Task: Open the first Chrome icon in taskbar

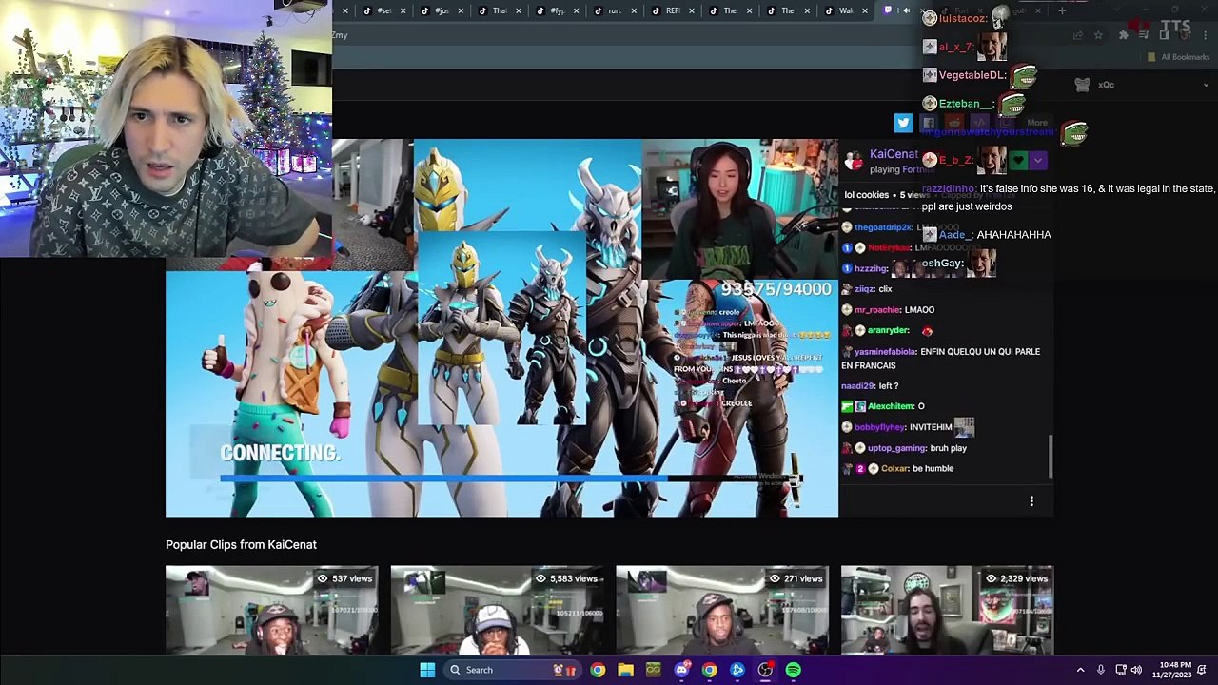Action: tap(598, 670)
